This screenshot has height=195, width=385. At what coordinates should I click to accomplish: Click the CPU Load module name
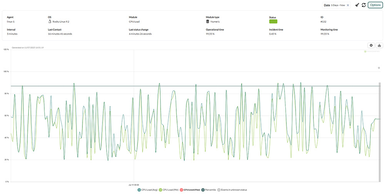tap(134, 22)
